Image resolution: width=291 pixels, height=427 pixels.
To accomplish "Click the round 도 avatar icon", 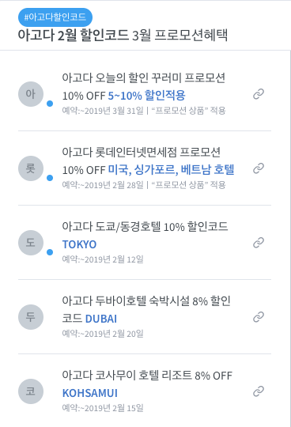I will tap(31, 243).
